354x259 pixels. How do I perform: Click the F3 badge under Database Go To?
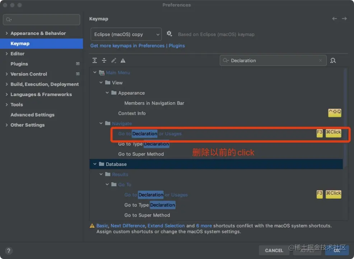pos(320,194)
